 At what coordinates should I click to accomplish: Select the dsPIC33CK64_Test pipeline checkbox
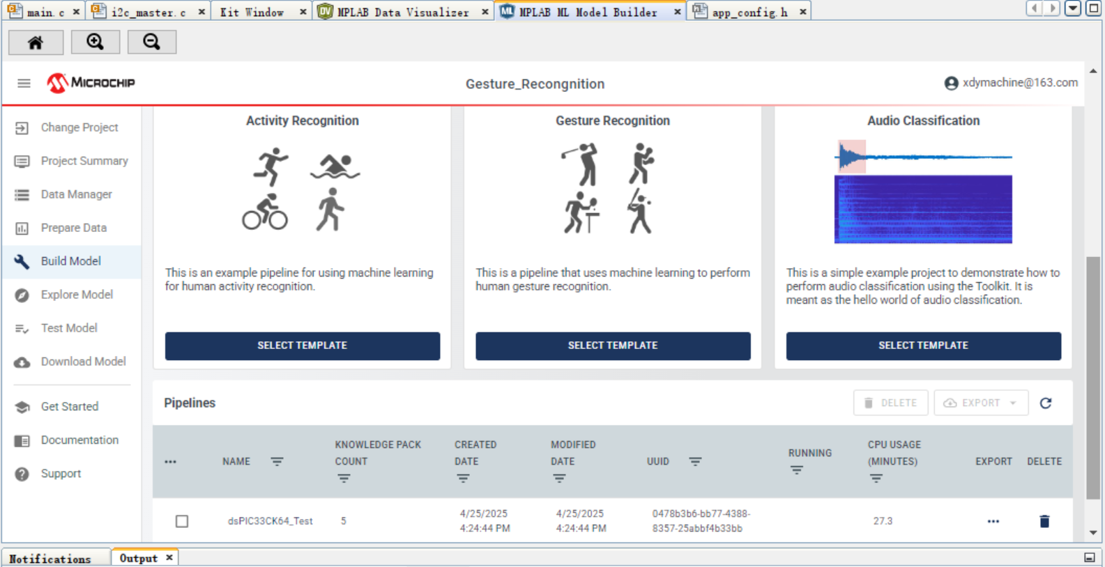182,521
